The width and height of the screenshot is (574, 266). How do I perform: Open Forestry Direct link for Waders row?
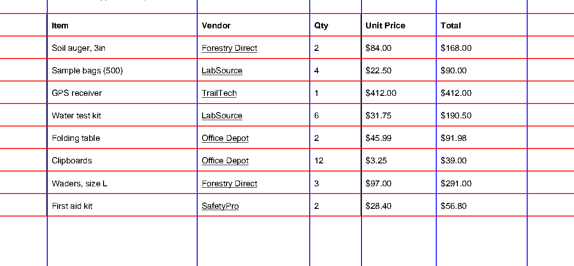click(229, 184)
